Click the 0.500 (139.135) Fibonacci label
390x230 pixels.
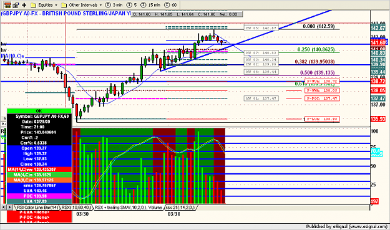click(x=318, y=72)
